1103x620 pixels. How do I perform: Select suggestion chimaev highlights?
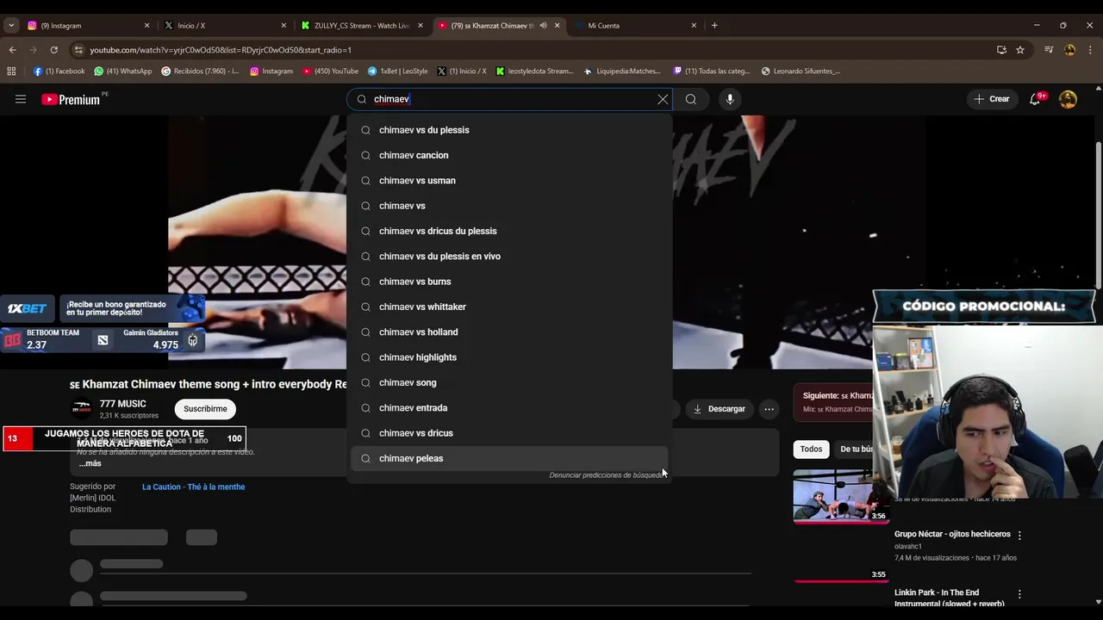509,357
